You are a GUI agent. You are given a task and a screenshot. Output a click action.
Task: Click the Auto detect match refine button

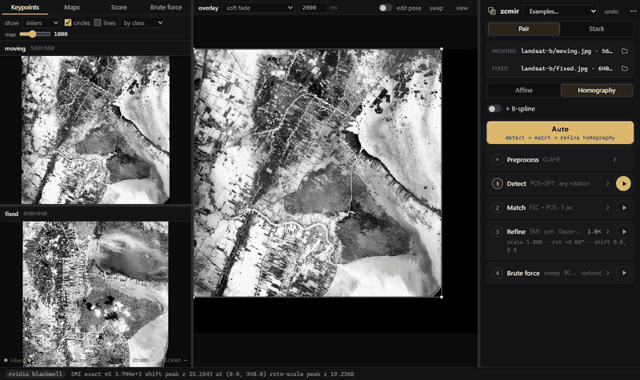pos(560,132)
